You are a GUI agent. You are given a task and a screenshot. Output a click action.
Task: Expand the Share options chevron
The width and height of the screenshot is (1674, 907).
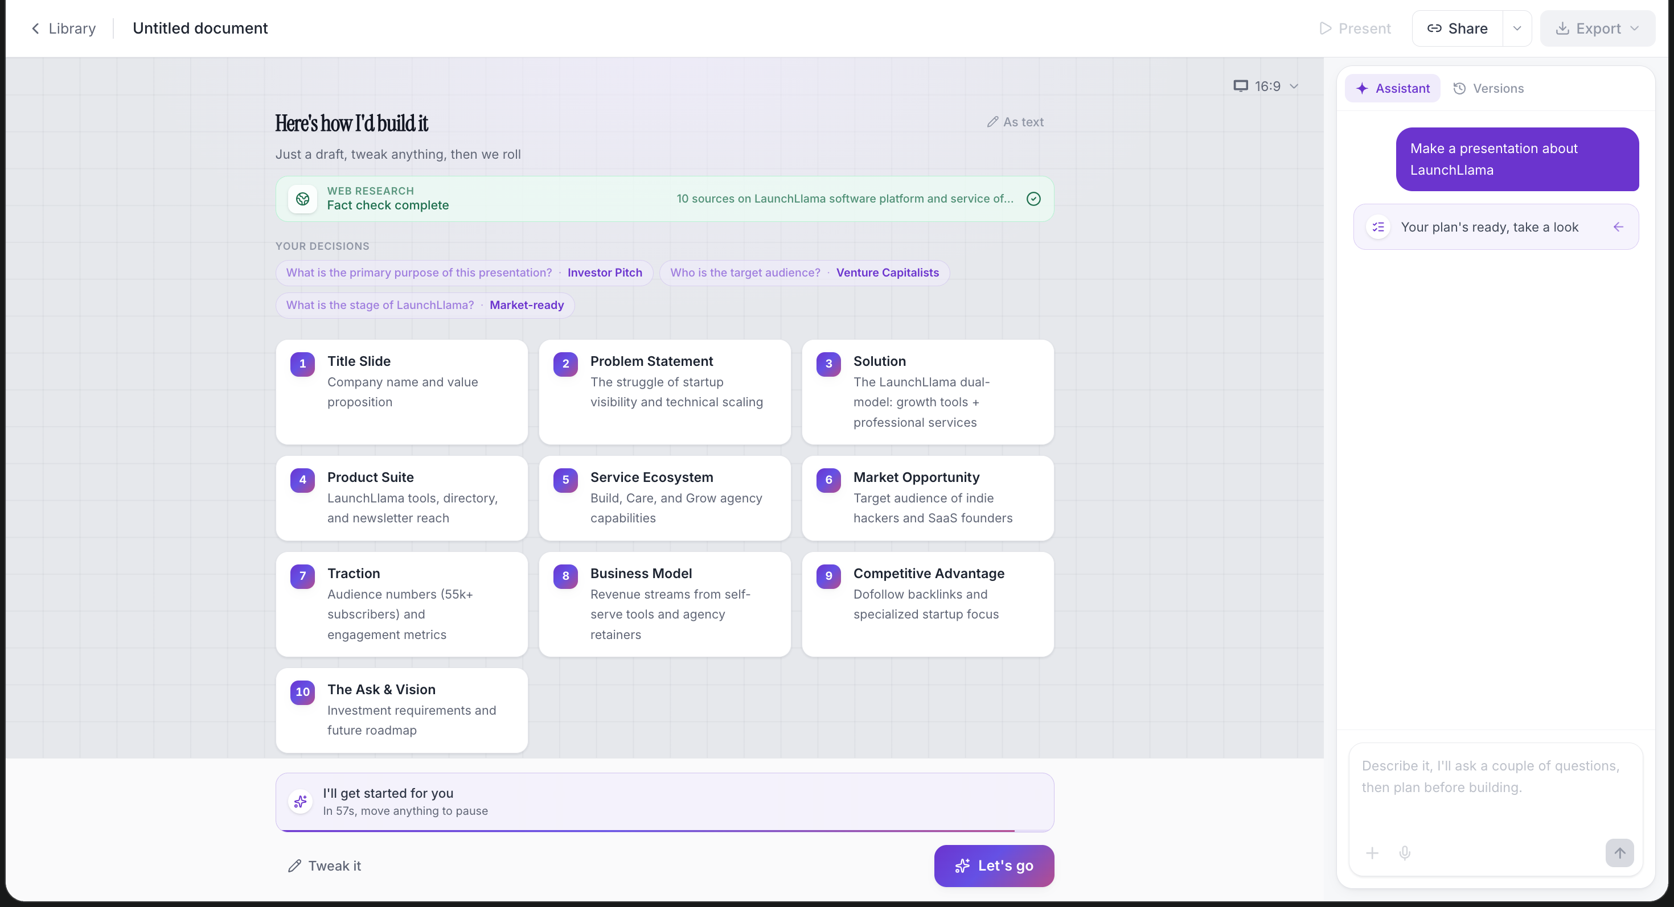pos(1517,28)
